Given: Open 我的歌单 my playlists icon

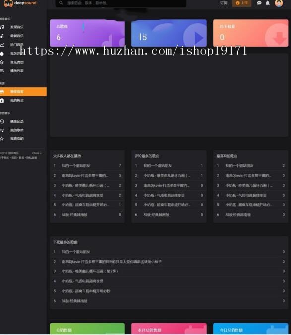Looking at the screenshot, I should click(x=2, y=130).
